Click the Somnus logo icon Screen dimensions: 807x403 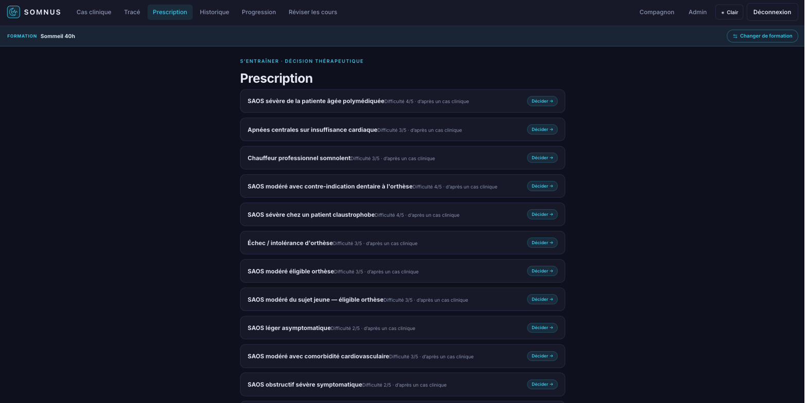coord(13,12)
